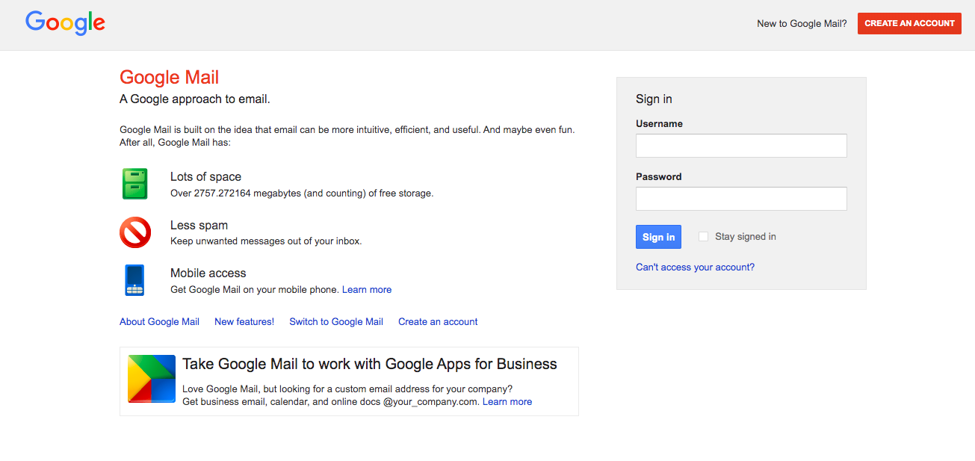Focus the Username input field
The image size is (975, 461).
coord(741,146)
